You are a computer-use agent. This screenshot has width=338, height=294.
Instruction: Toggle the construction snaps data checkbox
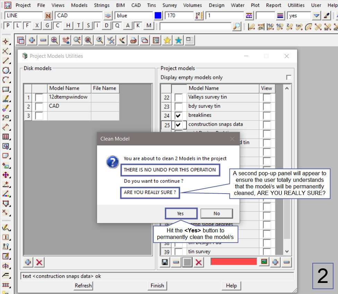[179, 125]
